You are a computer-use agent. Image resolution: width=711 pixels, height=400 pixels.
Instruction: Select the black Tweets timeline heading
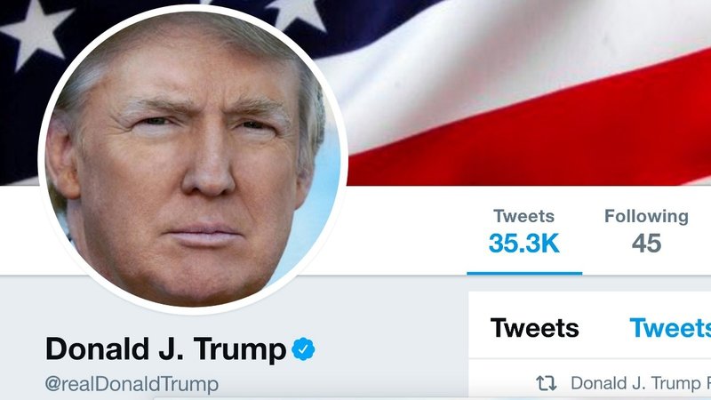(x=535, y=328)
